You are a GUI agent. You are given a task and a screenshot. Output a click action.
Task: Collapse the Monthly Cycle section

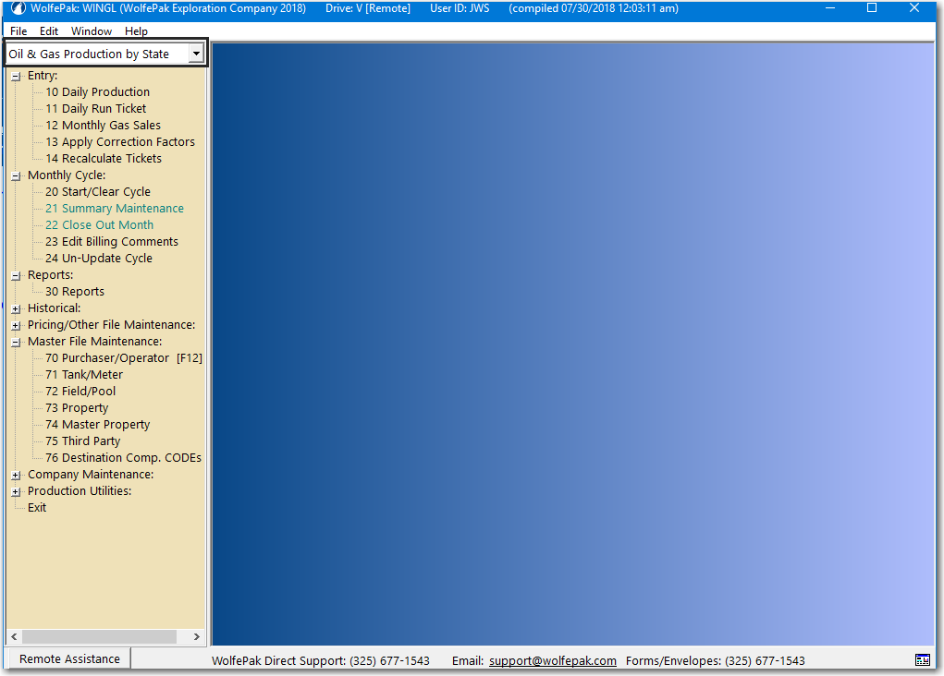tap(16, 175)
